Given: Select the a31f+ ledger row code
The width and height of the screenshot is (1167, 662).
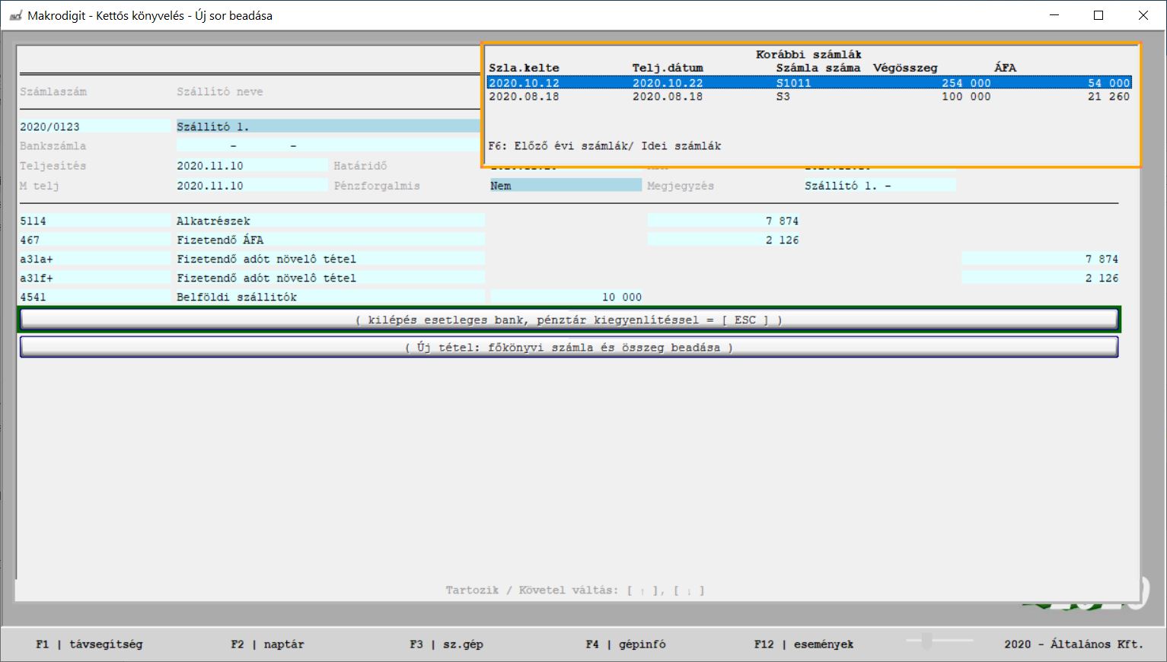Looking at the screenshot, I should pyautogui.click(x=95, y=278).
